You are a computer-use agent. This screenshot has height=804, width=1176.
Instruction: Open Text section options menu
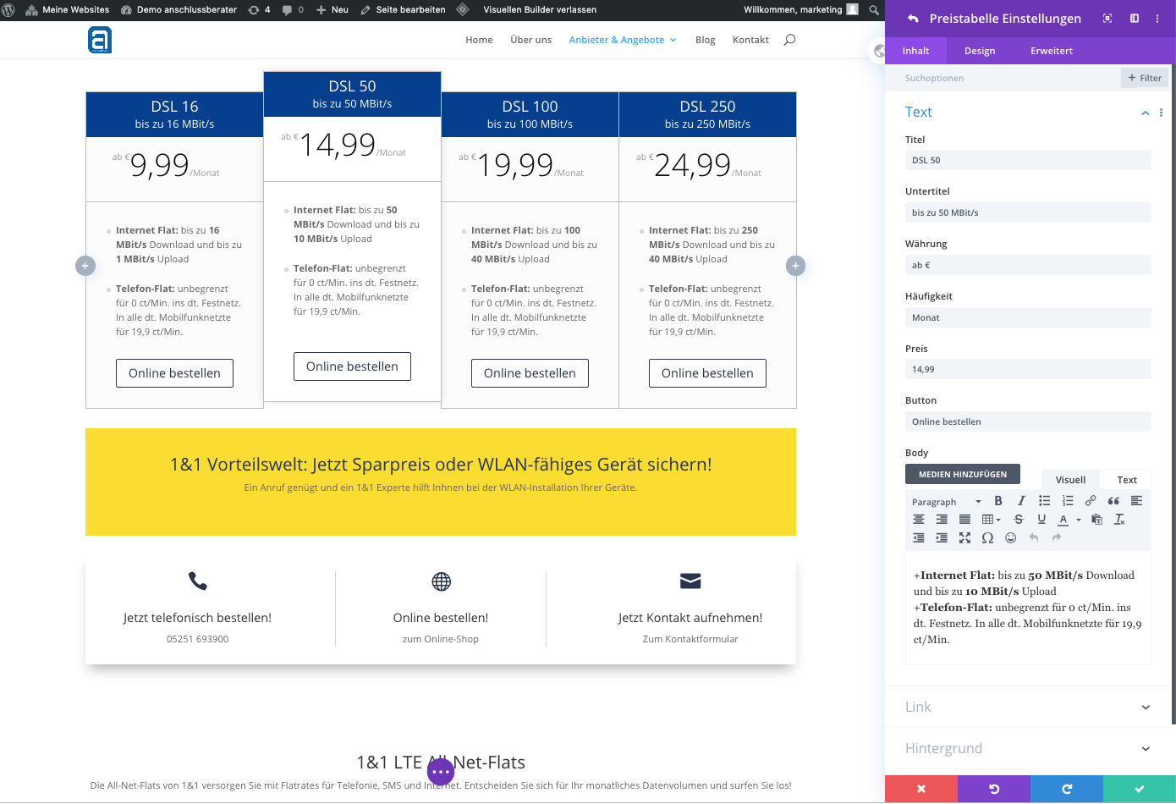(1161, 113)
